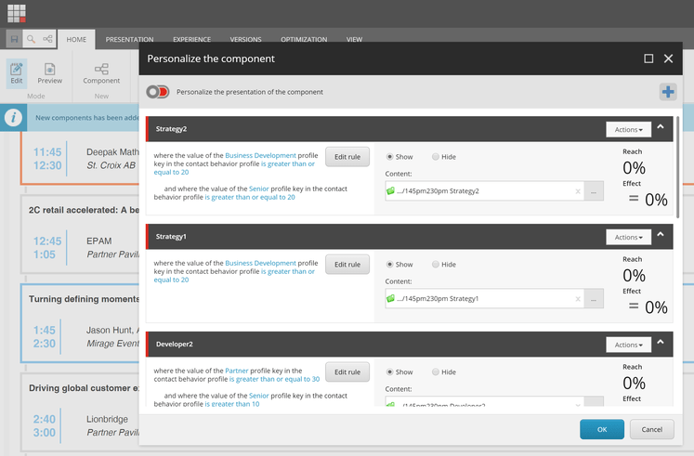Clear the Strategy2 content field

[578, 191]
